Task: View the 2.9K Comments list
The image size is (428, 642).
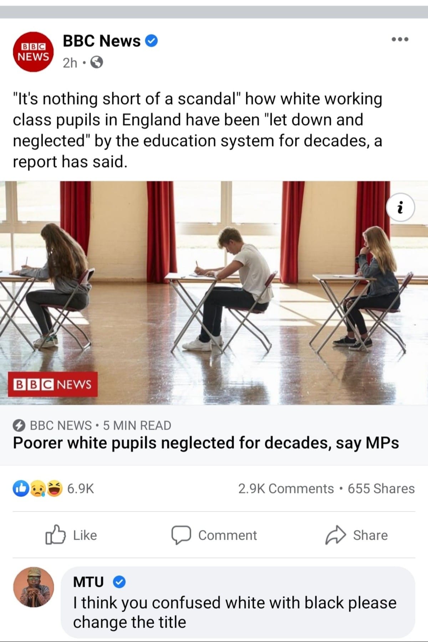Action: pyautogui.click(x=286, y=488)
